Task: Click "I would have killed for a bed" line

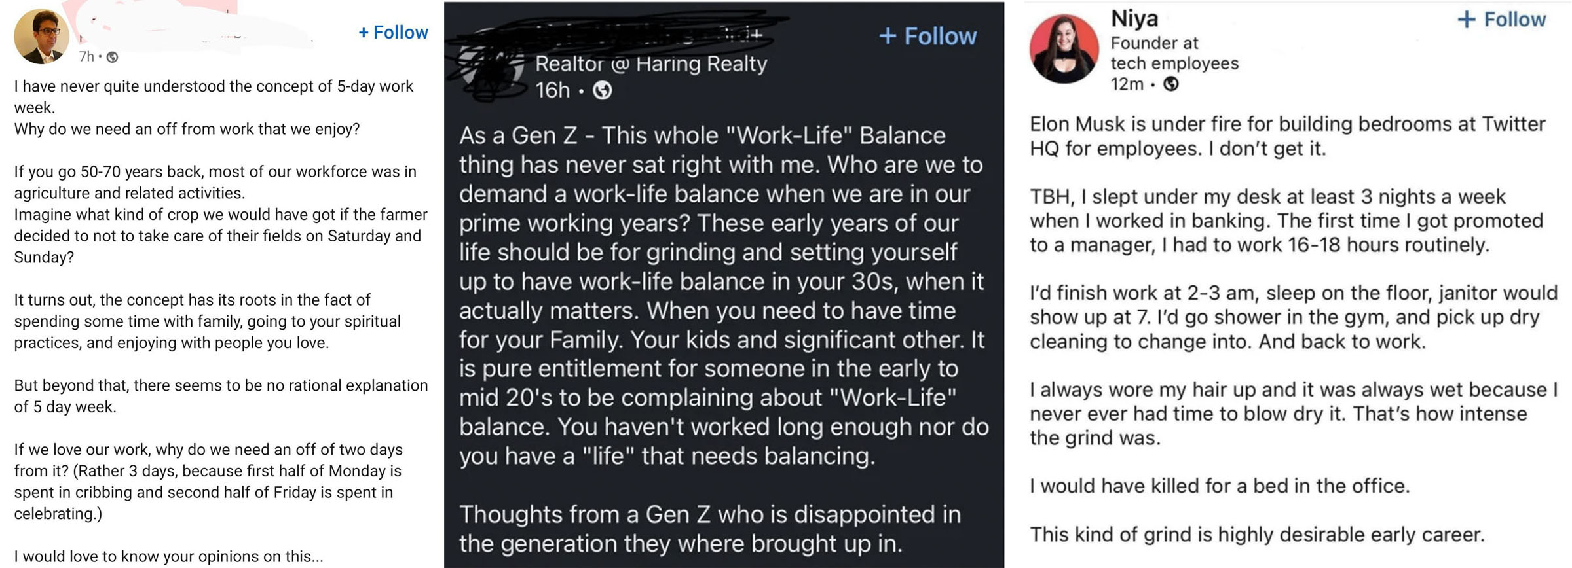Action: [1220, 486]
